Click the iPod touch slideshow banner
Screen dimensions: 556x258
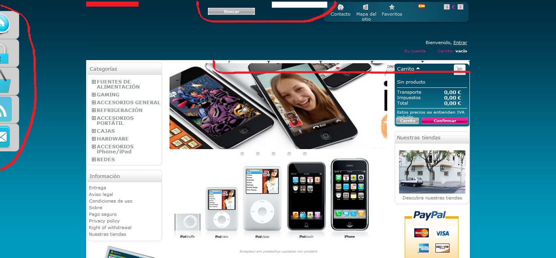(x=278, y=106)
